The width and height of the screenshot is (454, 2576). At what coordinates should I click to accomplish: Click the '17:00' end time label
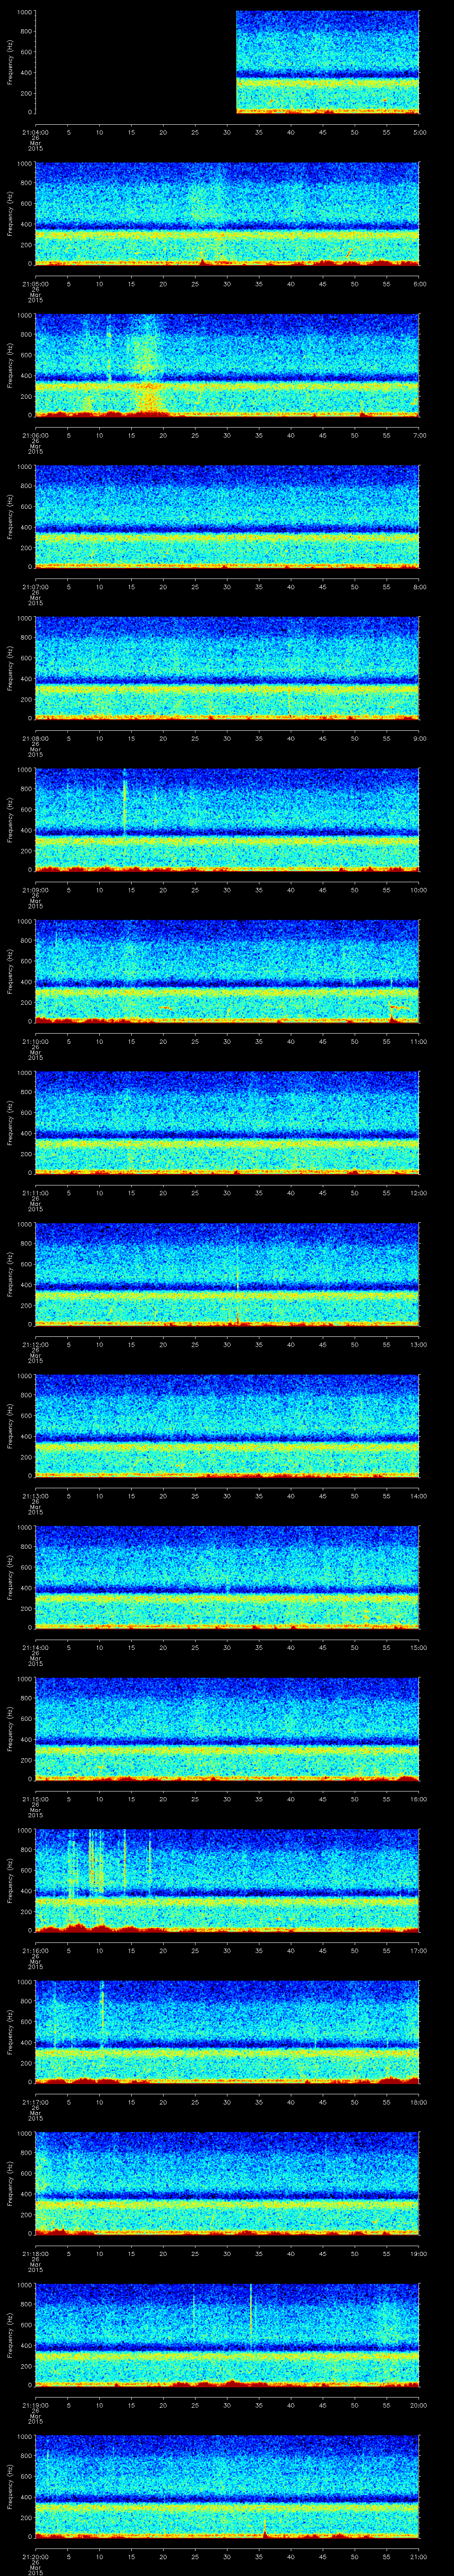point(418,1950)
